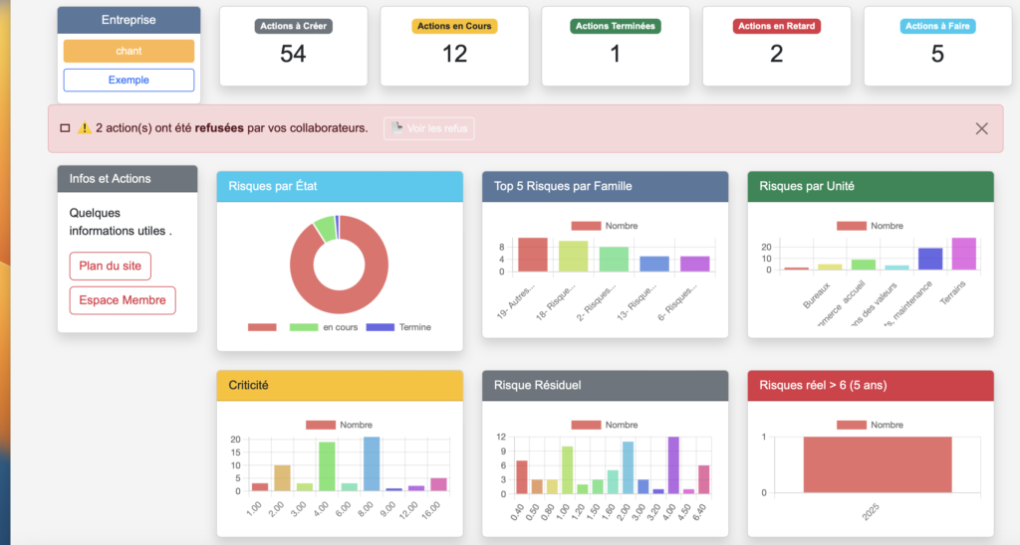Viewport: 1020px width, 545px height.
Task: Click the 'Entreprise' panel header
Action: pos(128,20)
